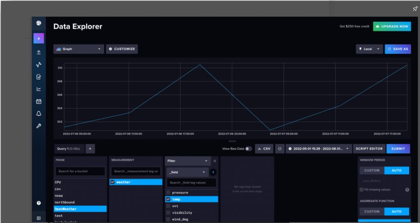
Task: Select the Query 1 tab
Action: pos(68,149)
